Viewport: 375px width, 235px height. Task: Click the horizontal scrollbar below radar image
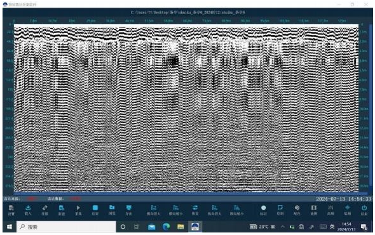190,193
